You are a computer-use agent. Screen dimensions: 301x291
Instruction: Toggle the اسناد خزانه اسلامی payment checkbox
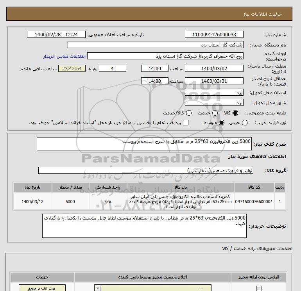click(186, 123)
